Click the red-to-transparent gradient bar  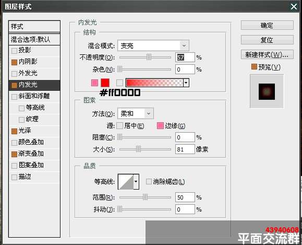tap(154, 83)
